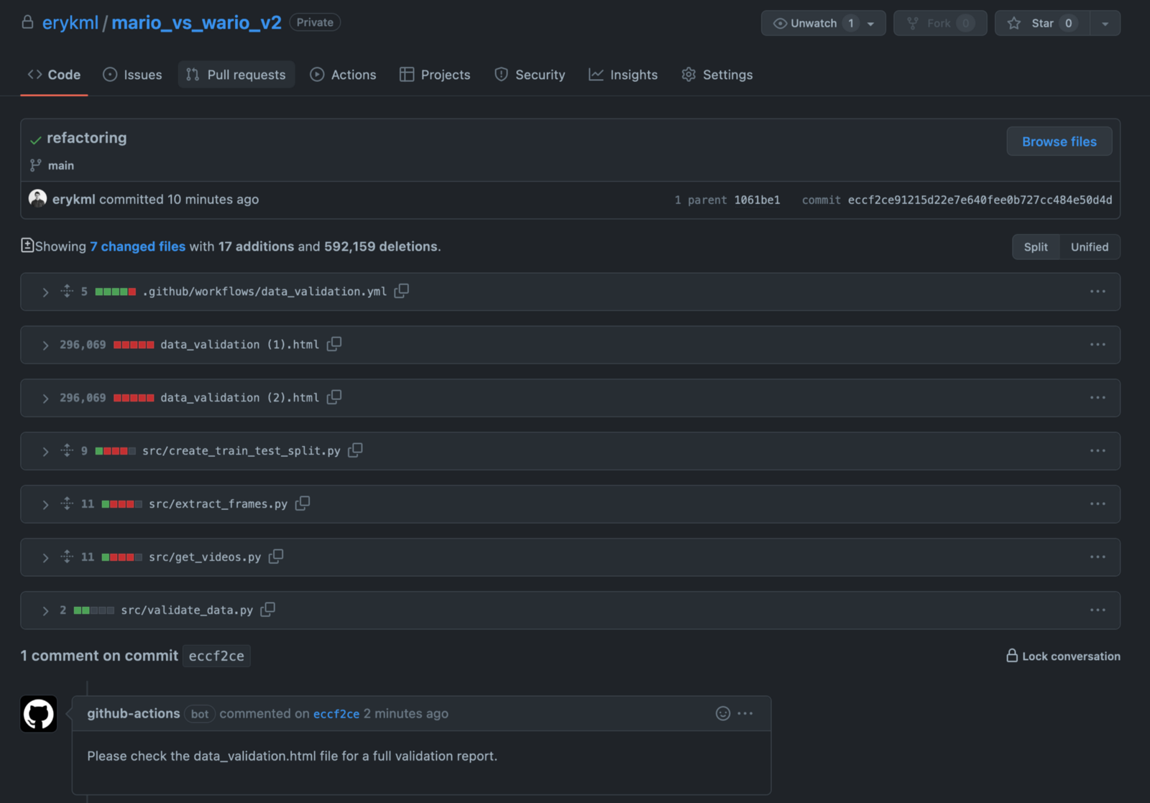Open the main branch link
This screenshot has height=803, width=1150.
(61, 165)
